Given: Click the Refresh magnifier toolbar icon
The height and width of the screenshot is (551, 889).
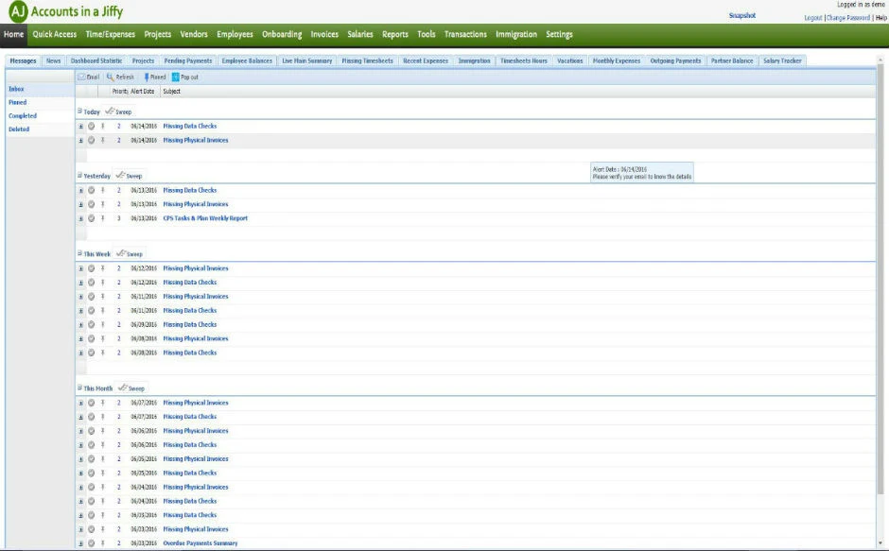Looking at the screenshot, I should tap(110, 77).
